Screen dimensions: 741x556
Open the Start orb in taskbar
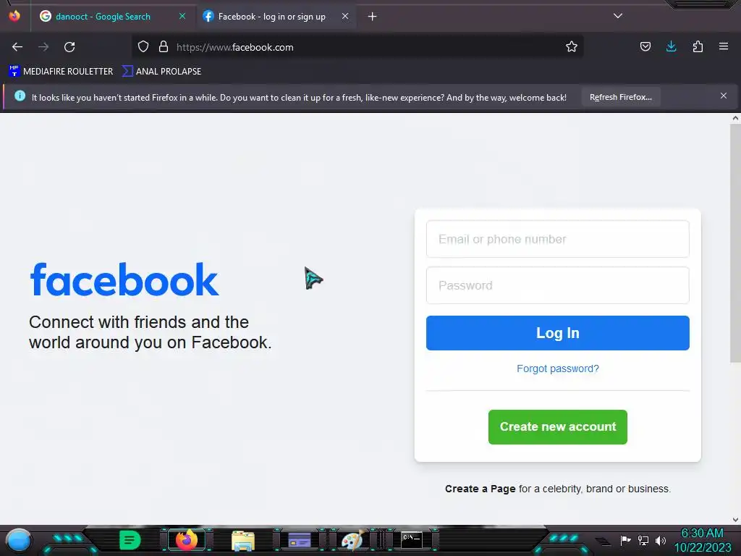[x=18, y=541]
